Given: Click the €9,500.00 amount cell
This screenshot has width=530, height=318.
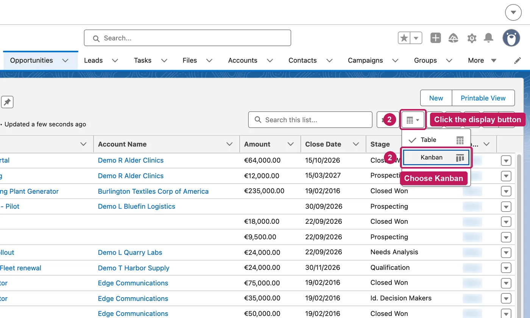Looking at the screenshot, I should point(260,237).
